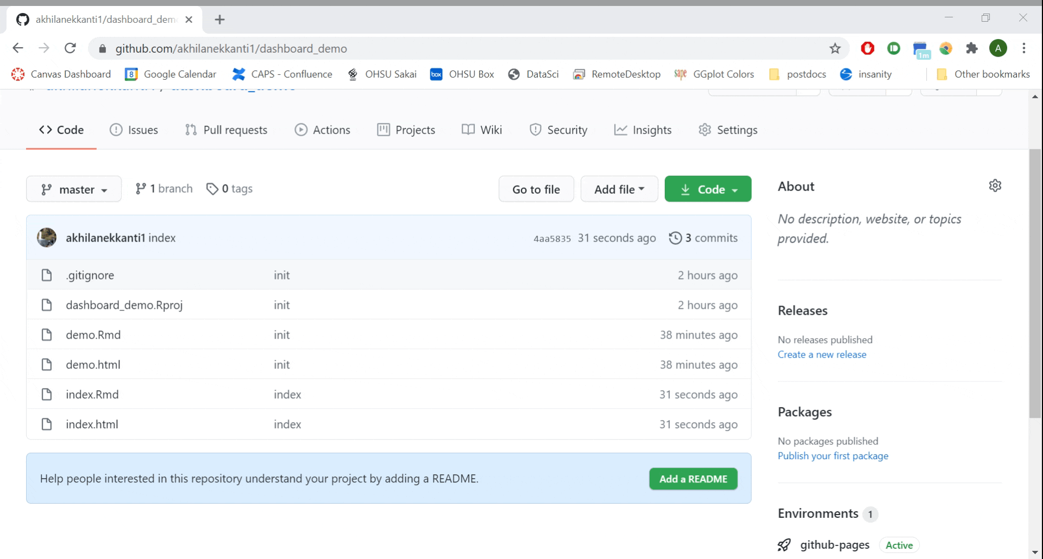
Task: Switch to the Issues tab
Action: pyautogui.click(x=134, y=130)
